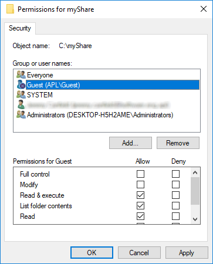
Task: Click the Read permission label
Action: click(28, 216)
